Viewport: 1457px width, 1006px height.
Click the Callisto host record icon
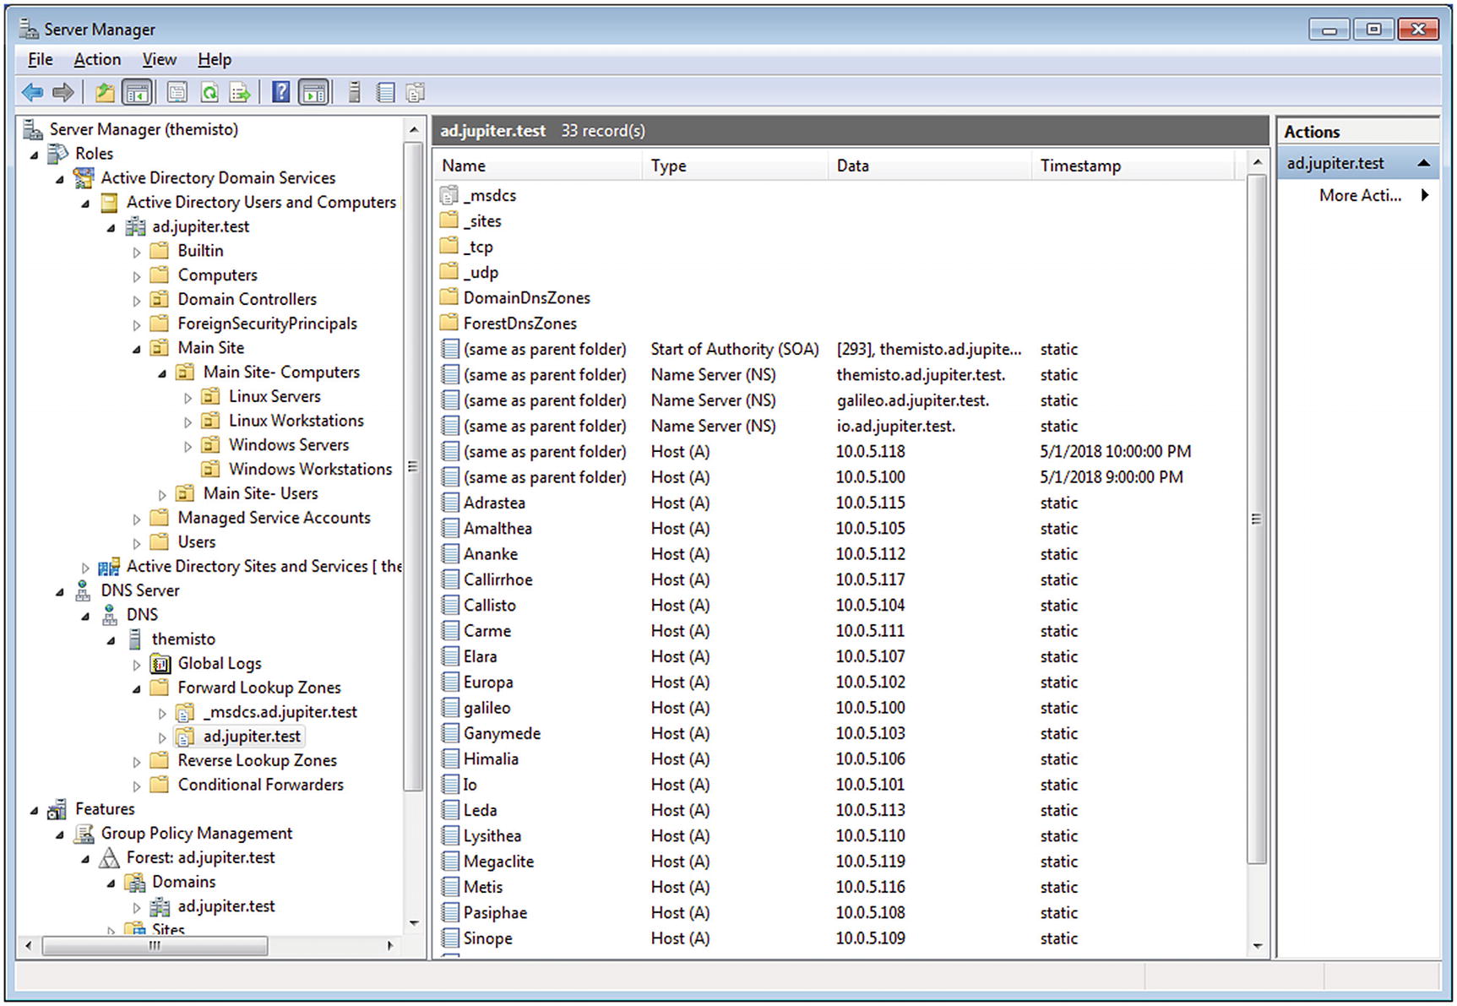click(x=450, y=605)
